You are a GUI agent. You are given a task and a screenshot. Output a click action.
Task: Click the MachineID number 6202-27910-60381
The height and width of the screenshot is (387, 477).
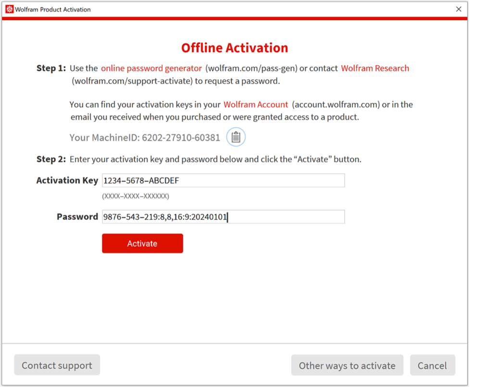pyautogui.click(x=181, y=138)
